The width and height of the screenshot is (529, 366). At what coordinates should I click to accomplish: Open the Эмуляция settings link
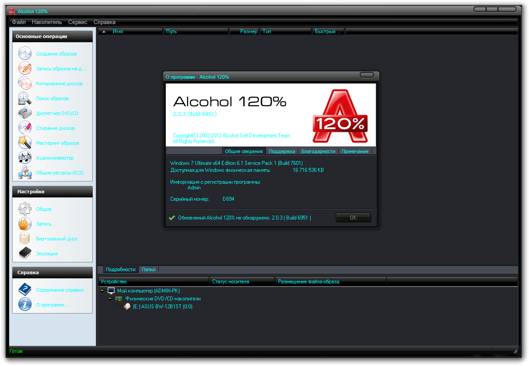click(47, 254)
